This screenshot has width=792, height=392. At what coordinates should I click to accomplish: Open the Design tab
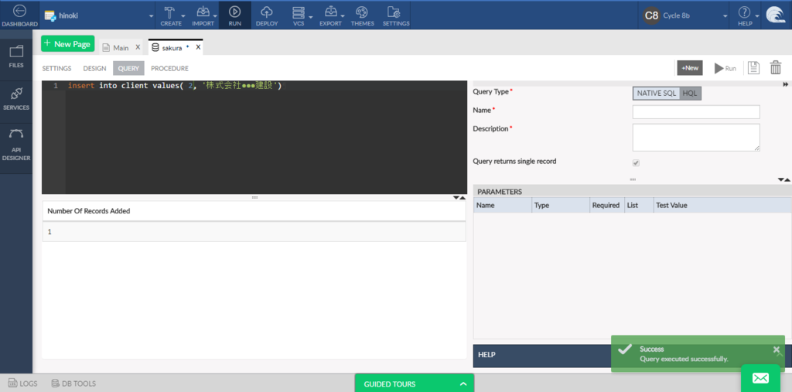[x=94, y=68]
